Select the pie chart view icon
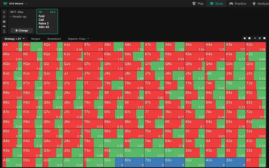 click(245, 39)
